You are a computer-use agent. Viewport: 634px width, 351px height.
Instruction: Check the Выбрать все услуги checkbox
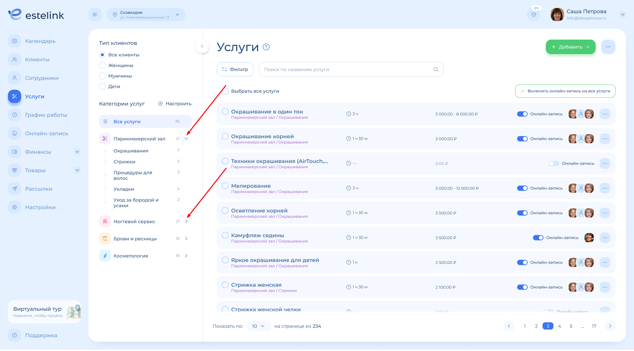(225, 91)
